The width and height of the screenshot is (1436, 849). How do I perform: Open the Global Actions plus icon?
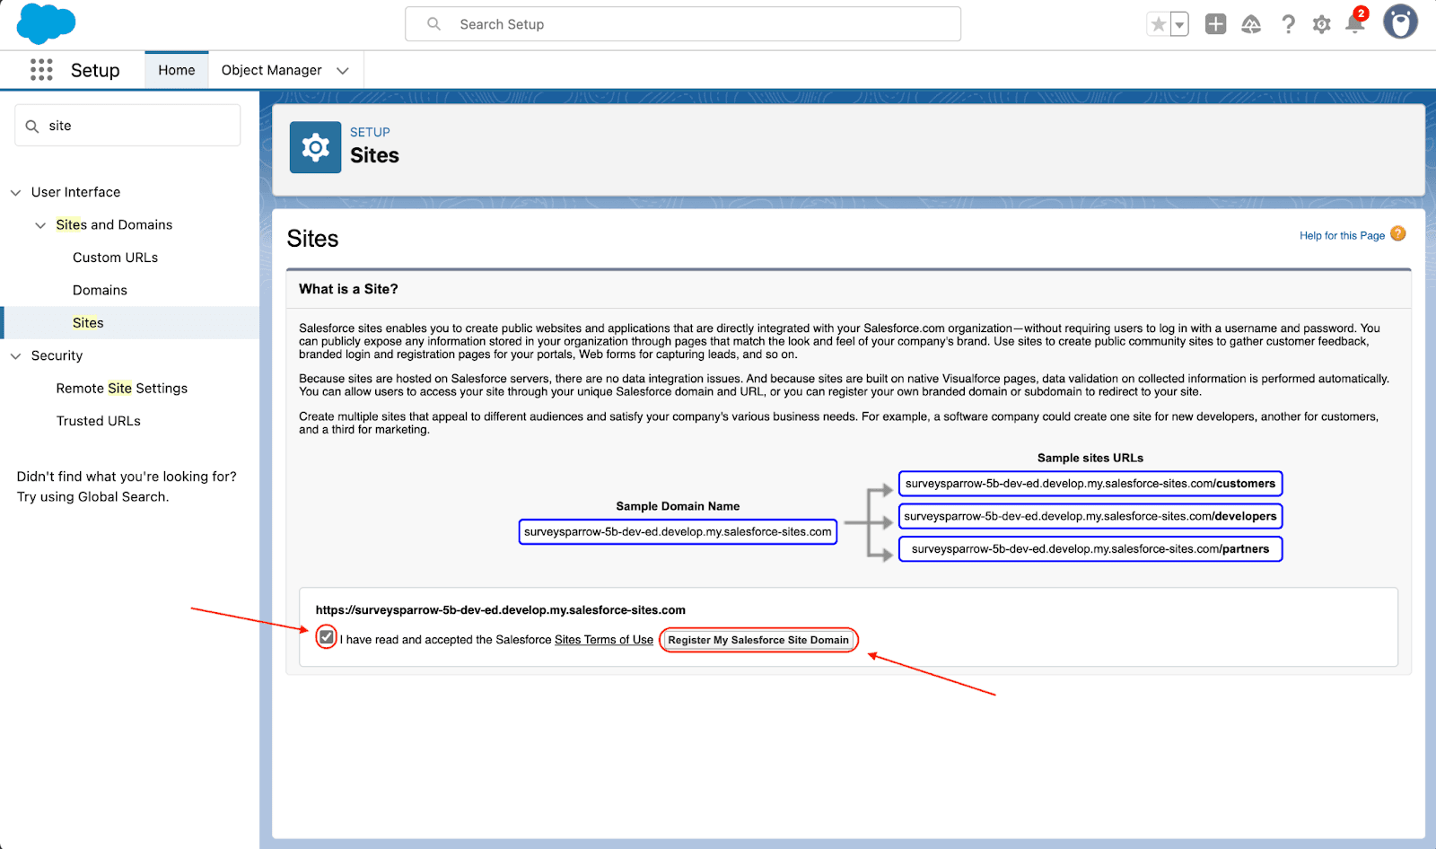[1215, 24]
